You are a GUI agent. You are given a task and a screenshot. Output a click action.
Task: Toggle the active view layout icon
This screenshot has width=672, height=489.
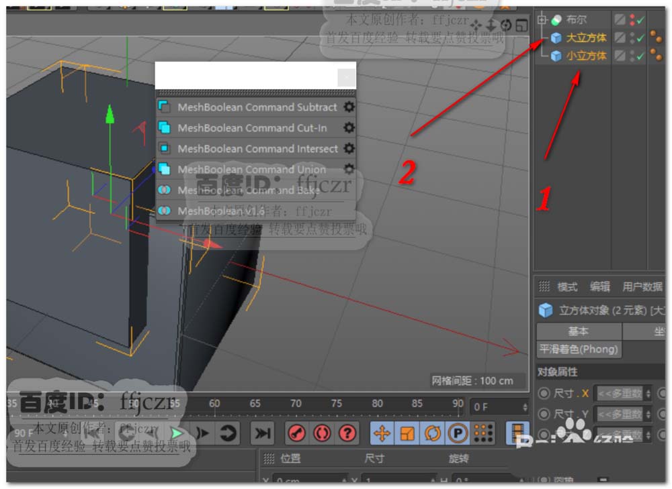pyautogui.click(x=521, y=25)
